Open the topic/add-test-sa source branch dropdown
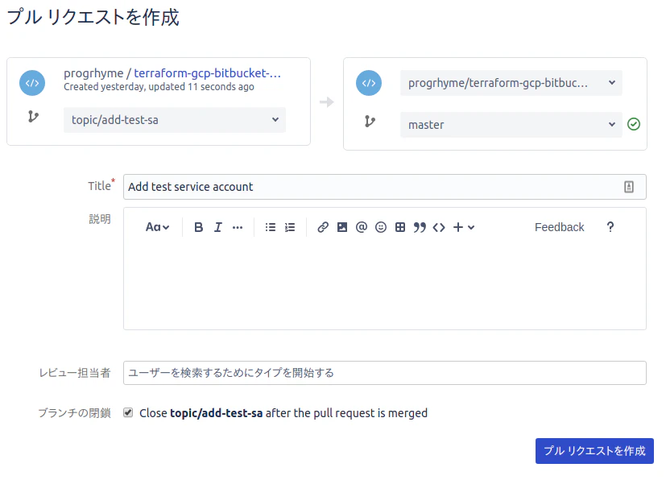666x480 pixels. coord(175,120)
